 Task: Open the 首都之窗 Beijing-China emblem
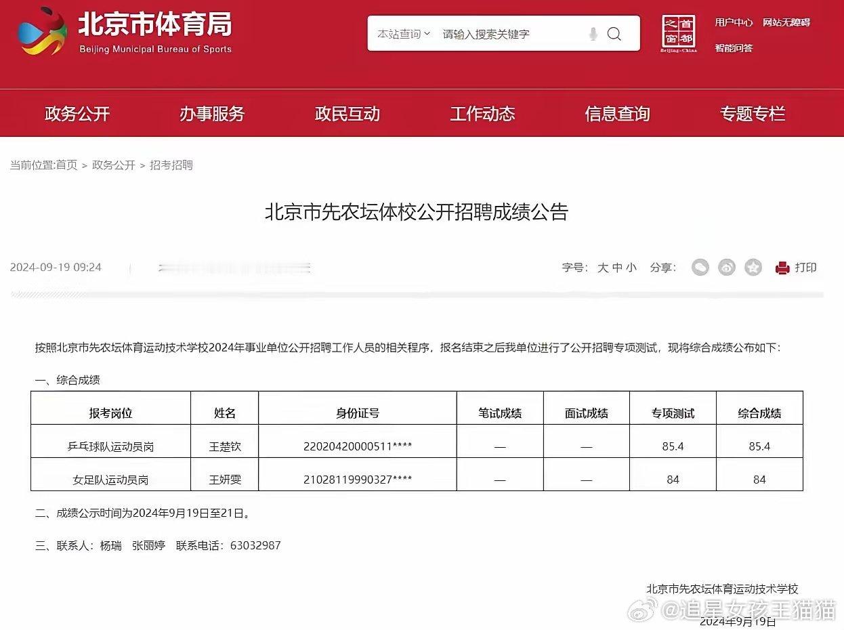pyautogui.click(x=679, y=33)
